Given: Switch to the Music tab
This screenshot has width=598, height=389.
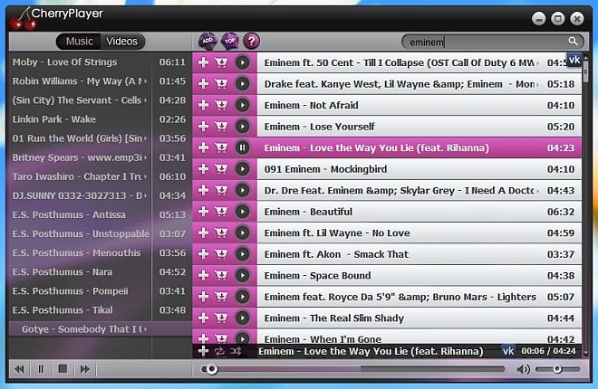Looking at the screenshot, I should tap(79, 41).
